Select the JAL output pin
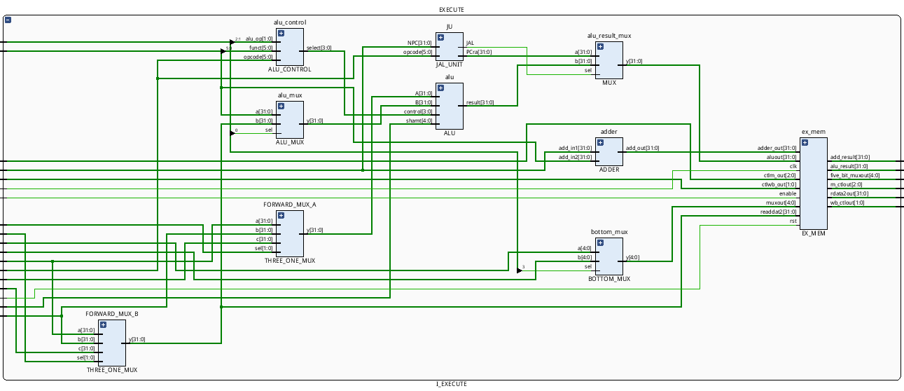The height and width of the screenshot is (391, 904). [x=470, y=43]
